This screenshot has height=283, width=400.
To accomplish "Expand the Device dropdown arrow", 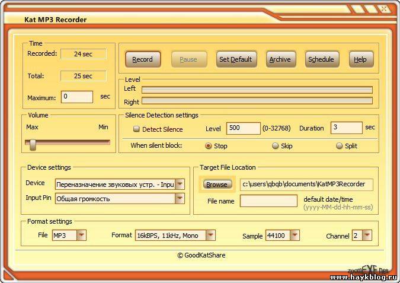I will [180, 184].
